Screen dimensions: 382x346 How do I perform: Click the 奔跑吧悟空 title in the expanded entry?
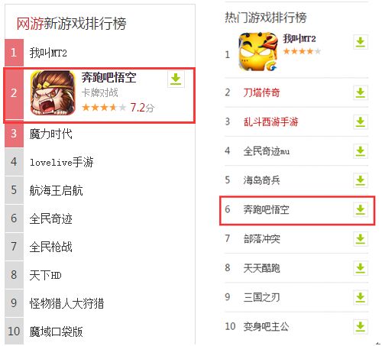pyautogui.click(x=109, y=77)
